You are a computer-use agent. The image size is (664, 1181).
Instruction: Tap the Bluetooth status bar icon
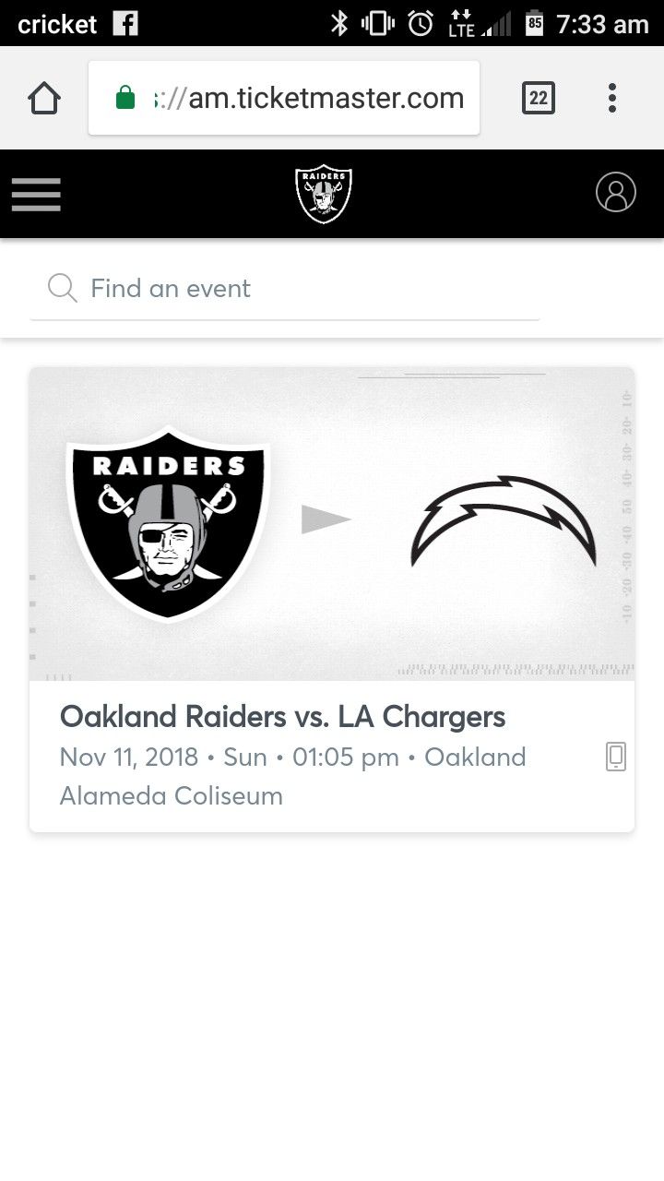339,23
